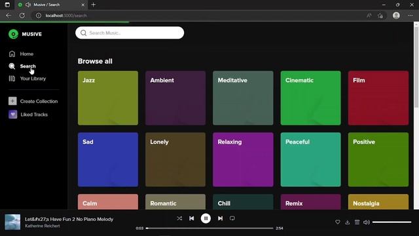Click the Musive logo icon
This screenshot has width=419, height=236.
tap(13, 34)
